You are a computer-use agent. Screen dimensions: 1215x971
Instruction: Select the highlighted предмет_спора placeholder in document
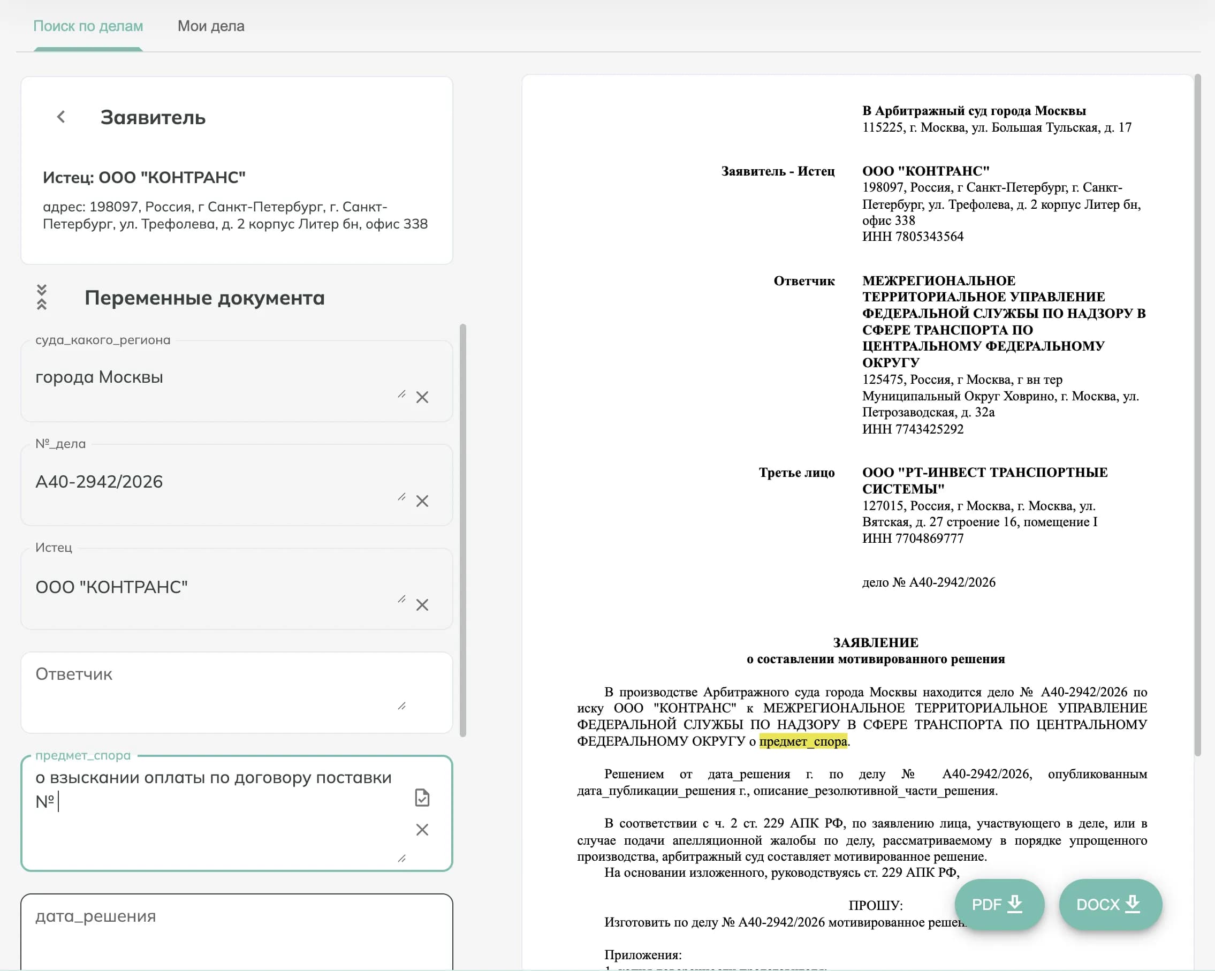tap(803, 742)
